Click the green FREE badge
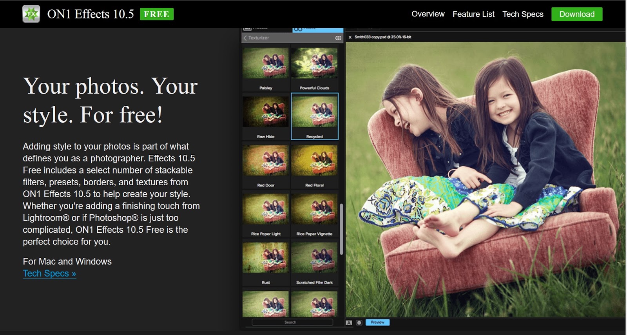This screenshot has height=335, width=627. point(156,14)
